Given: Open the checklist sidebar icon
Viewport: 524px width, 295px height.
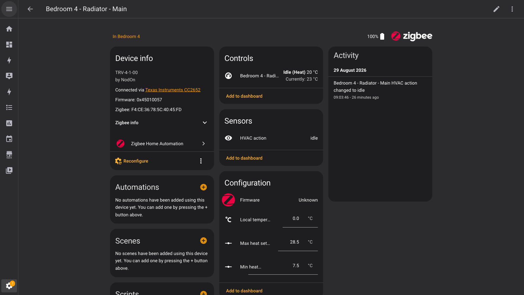Looking at the screenshot, I should tap(9, 108).
